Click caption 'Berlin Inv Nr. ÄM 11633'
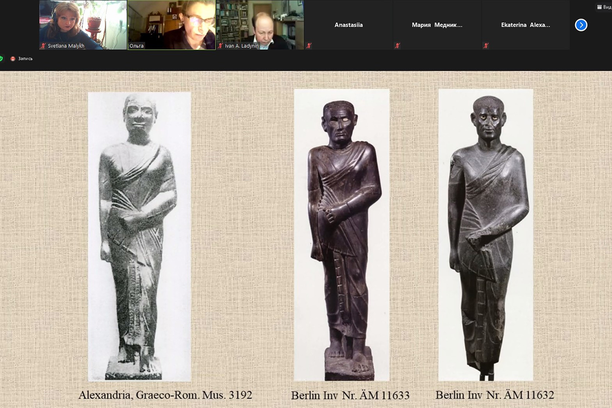 [x=350, y=396]
